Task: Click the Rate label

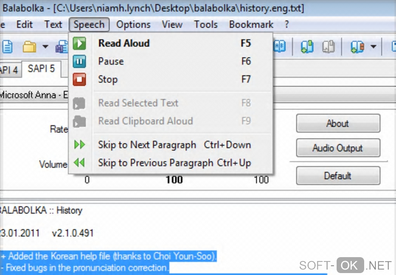Action: 59,129
